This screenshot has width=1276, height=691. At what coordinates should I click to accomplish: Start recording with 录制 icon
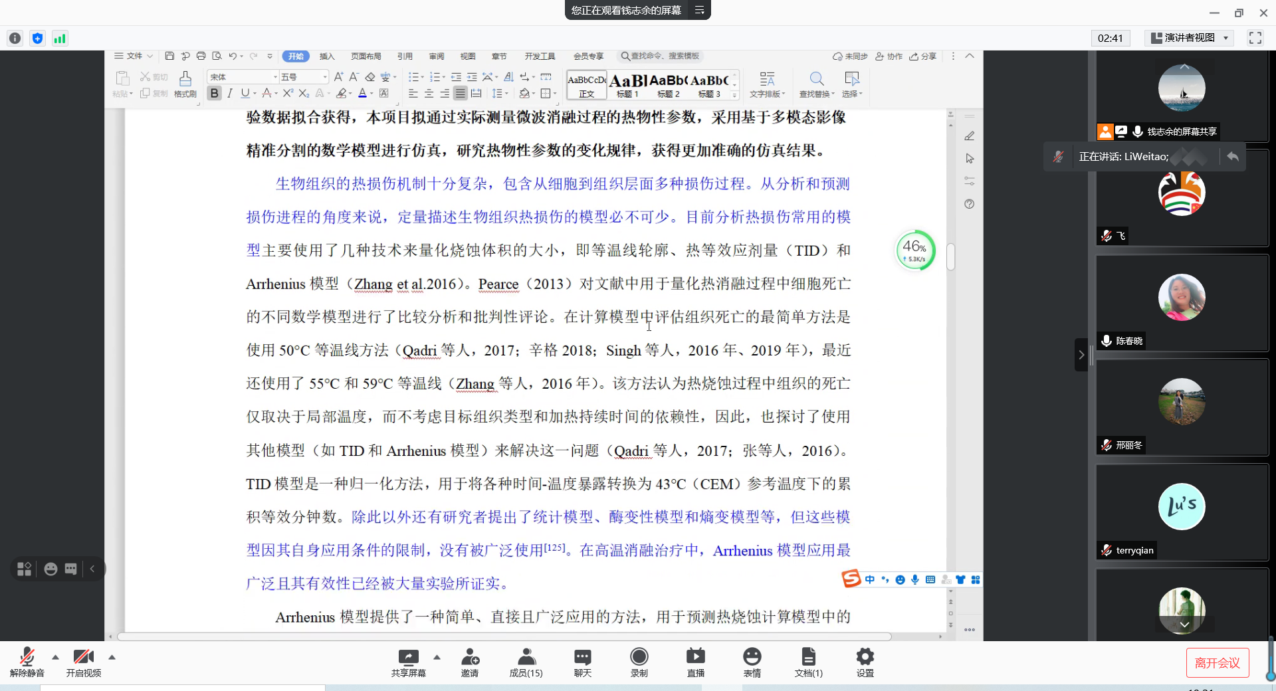(x=639, y=661)
